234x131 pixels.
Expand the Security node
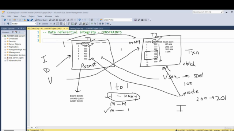[5, 41]
